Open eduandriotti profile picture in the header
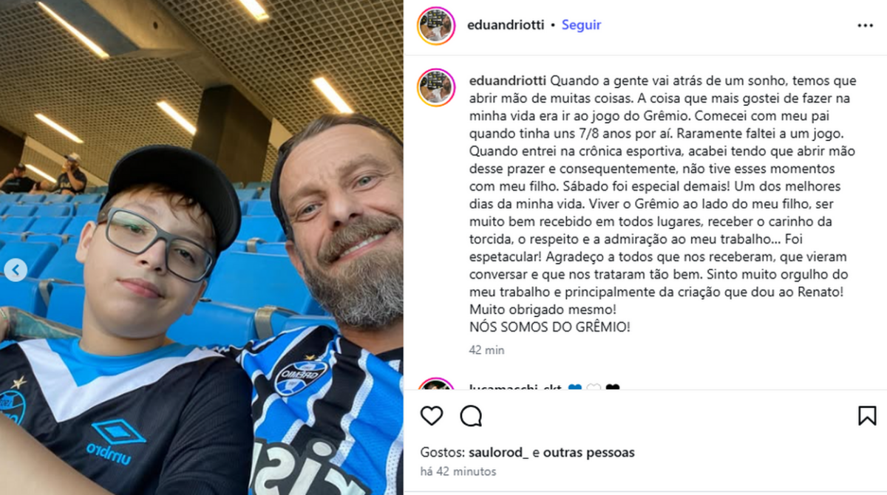The width and height of the screenshot is (887, 495). click(436, 26)
